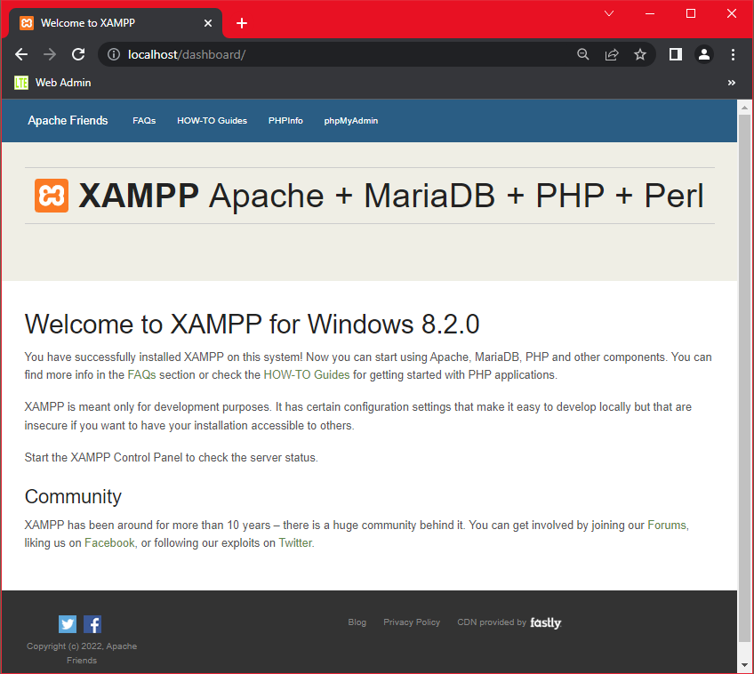This screenshot has height=674, width=754.
Task: Click the XAMPP logo in the page header
Action: pyautogui.click(x=51, y=196)
